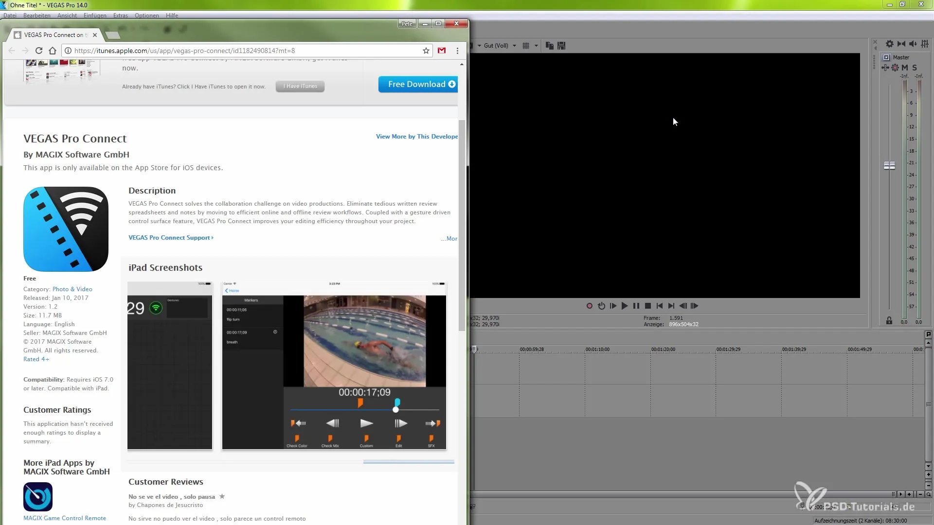Close the VEGAS Pro Connect browser tab
This screenshot has width=934, height=525.
point(95,35)
